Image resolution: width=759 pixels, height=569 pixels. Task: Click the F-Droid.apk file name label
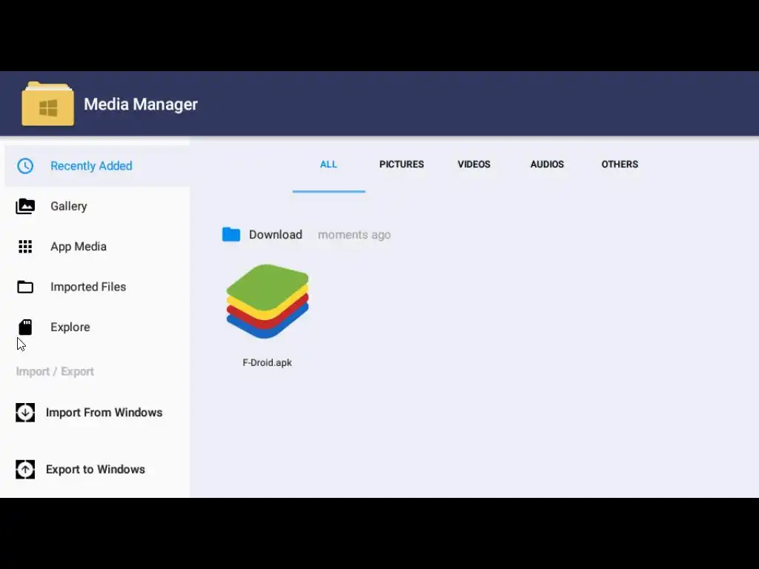click(x=267, y=363)
